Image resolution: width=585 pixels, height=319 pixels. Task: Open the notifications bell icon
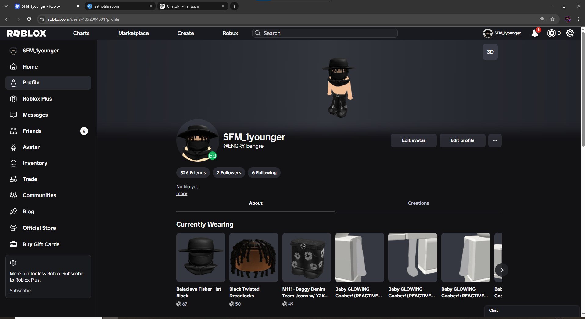(x=535, y=33)
